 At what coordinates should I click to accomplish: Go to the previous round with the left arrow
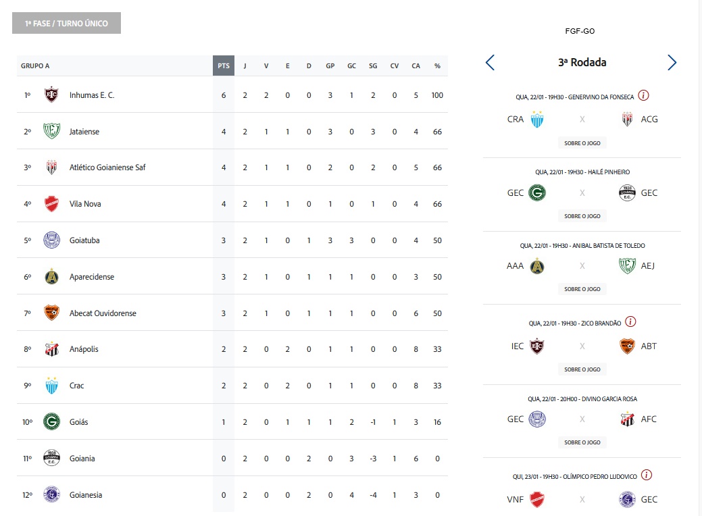(x=491, y=63)
